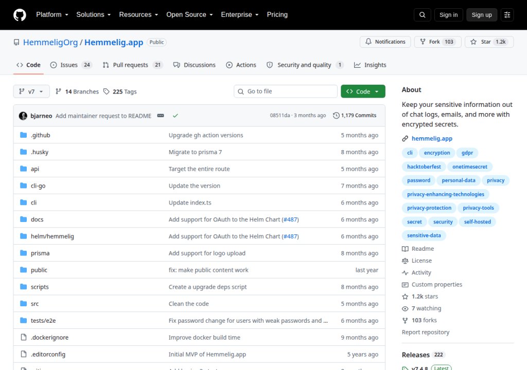Screen dimensions: 527x370
Task: Open the GitHub home logo
Action: [20, 15]
